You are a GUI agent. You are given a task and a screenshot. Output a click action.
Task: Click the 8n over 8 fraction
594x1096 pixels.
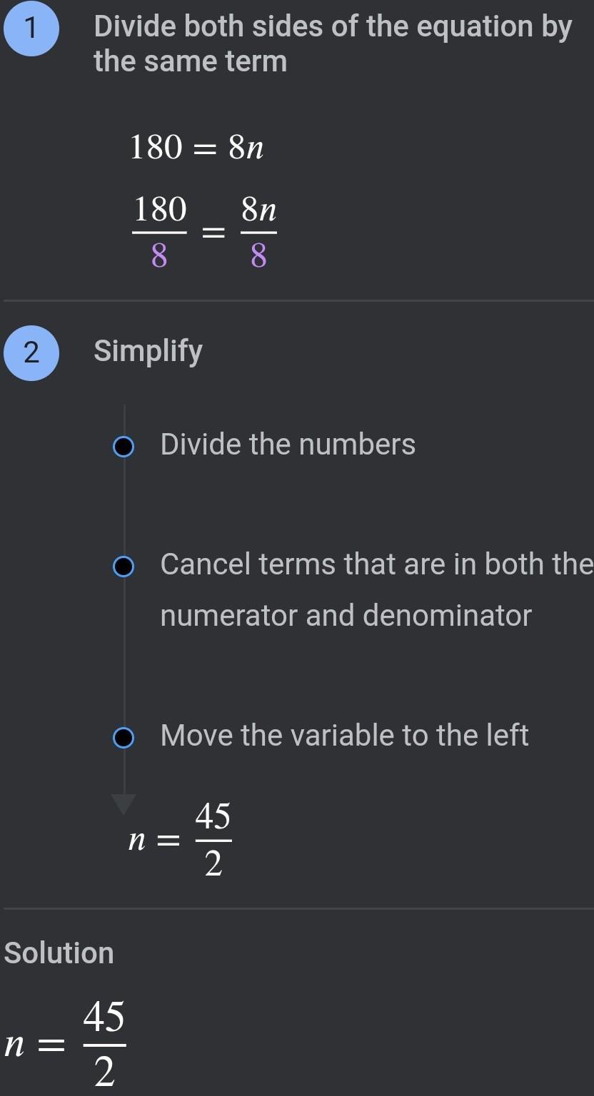258,232
